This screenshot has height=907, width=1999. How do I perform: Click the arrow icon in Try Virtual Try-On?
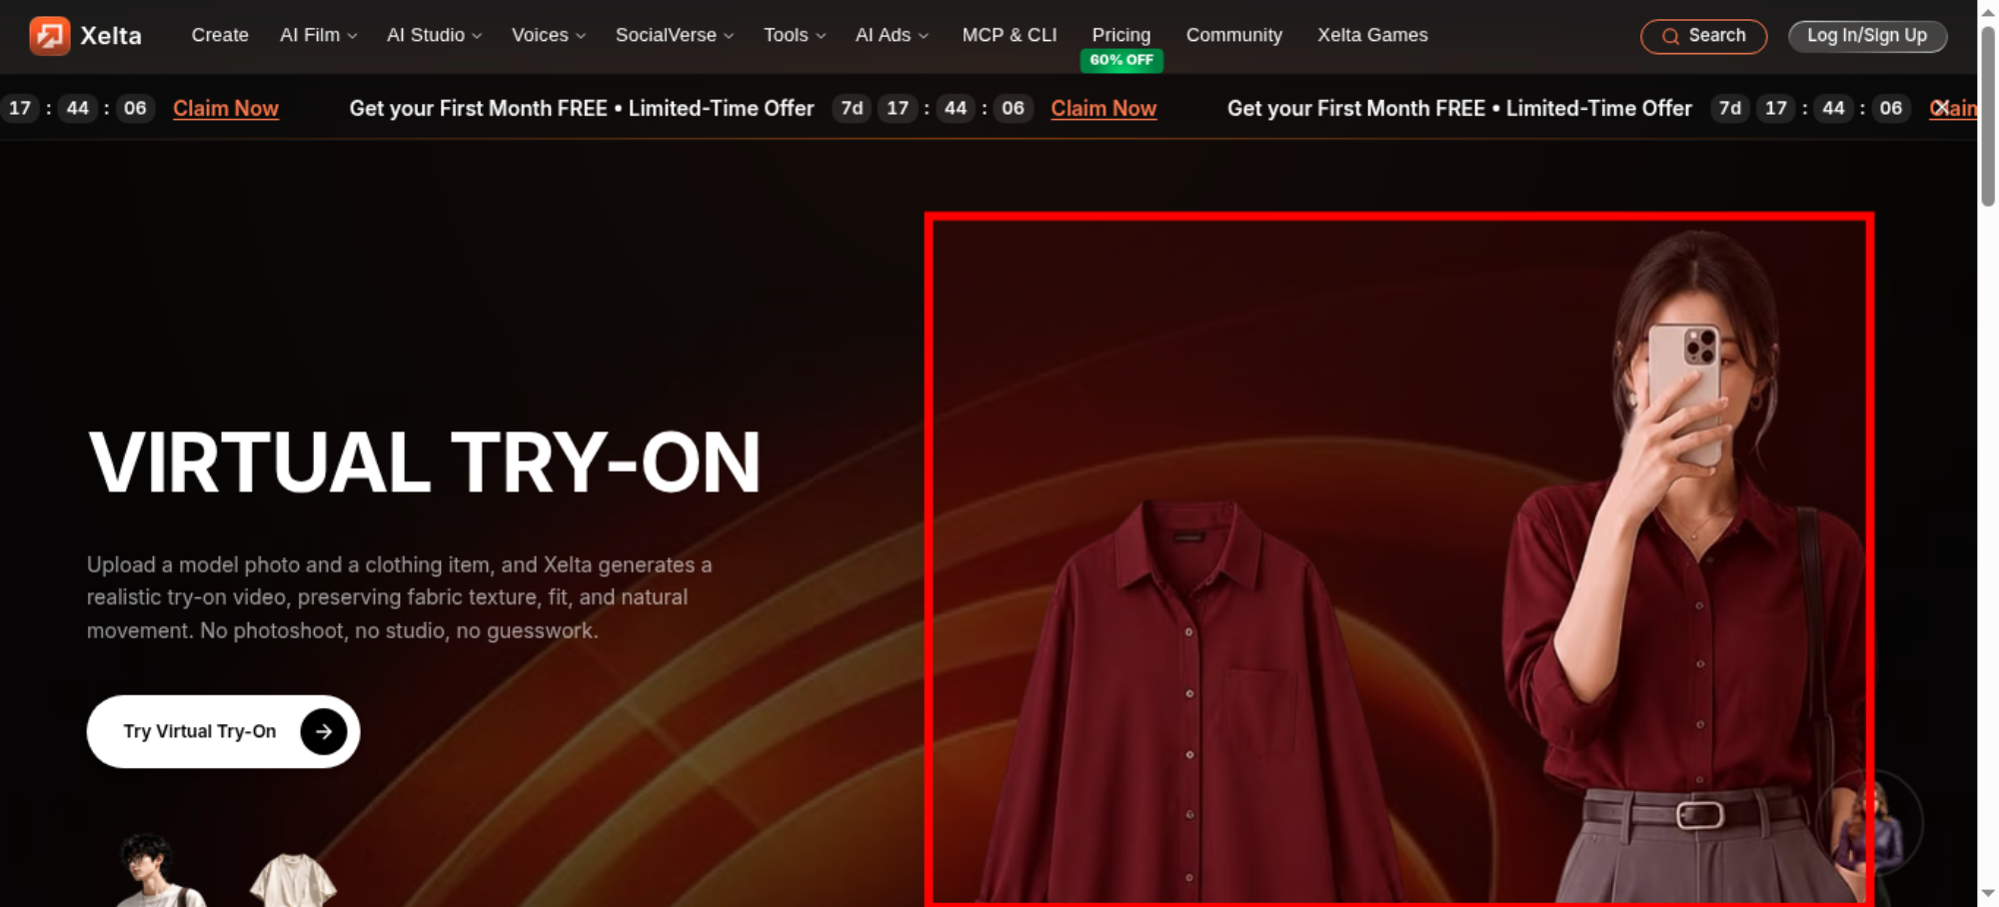point(323,731)
